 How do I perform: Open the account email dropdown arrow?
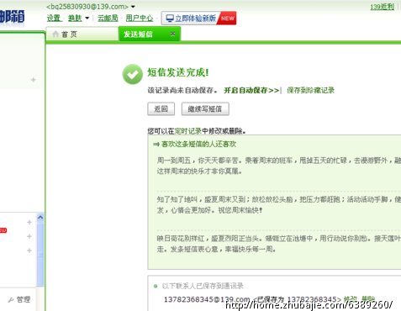[x=133, y=7]
